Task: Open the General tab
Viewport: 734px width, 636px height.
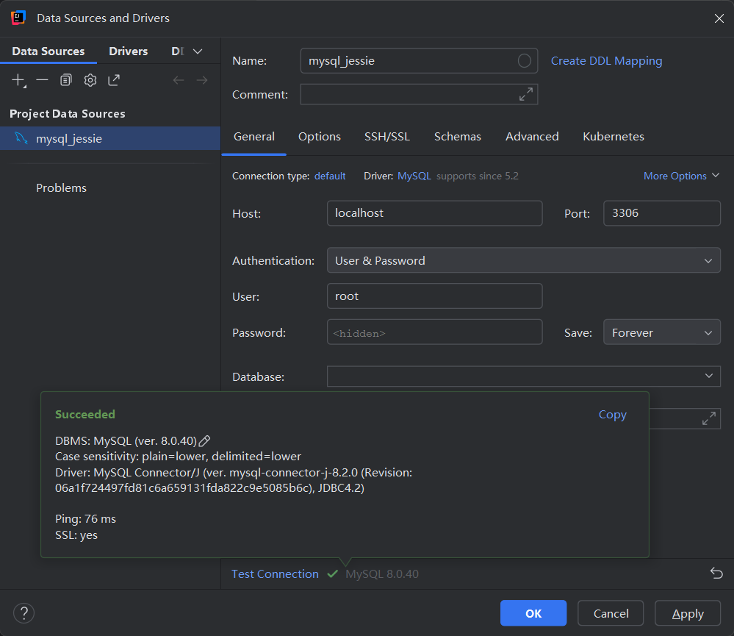Action: point(254,137)
